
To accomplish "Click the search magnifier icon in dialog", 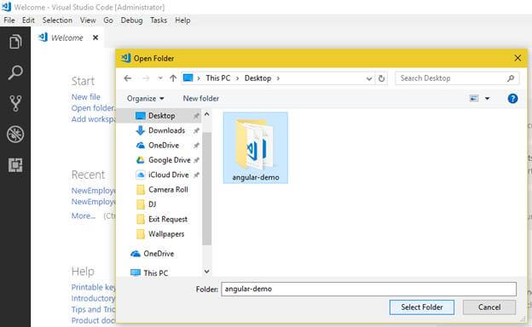I will click(x=511, y=78).
